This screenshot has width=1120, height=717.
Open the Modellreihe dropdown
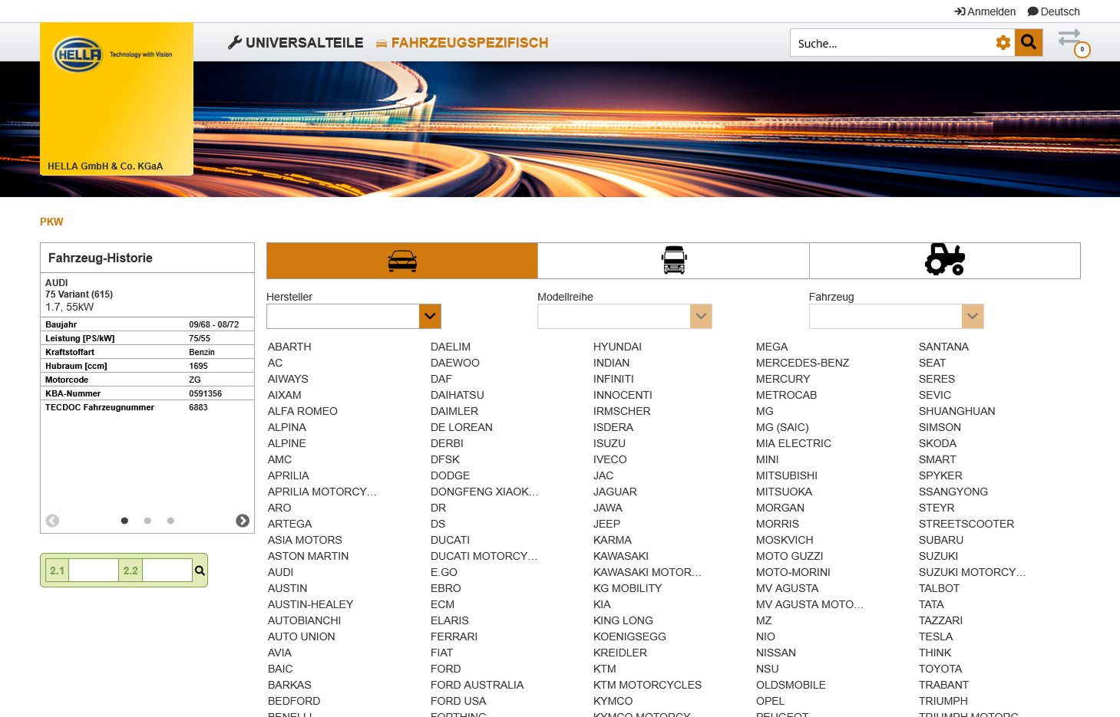tap(700, 316)
